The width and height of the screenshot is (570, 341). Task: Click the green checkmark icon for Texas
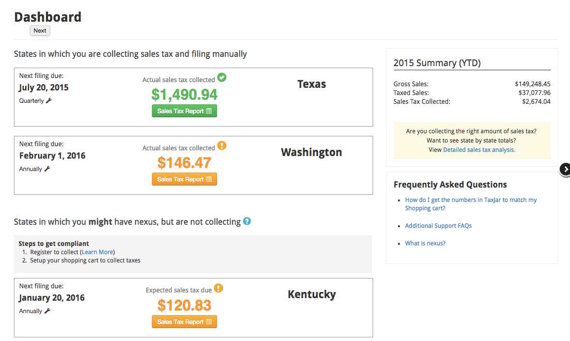(x=222, y=78)
